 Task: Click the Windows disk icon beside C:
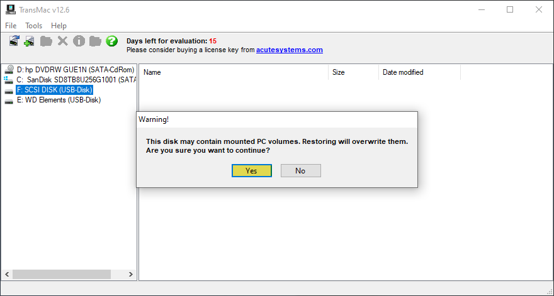click(9, 80)
